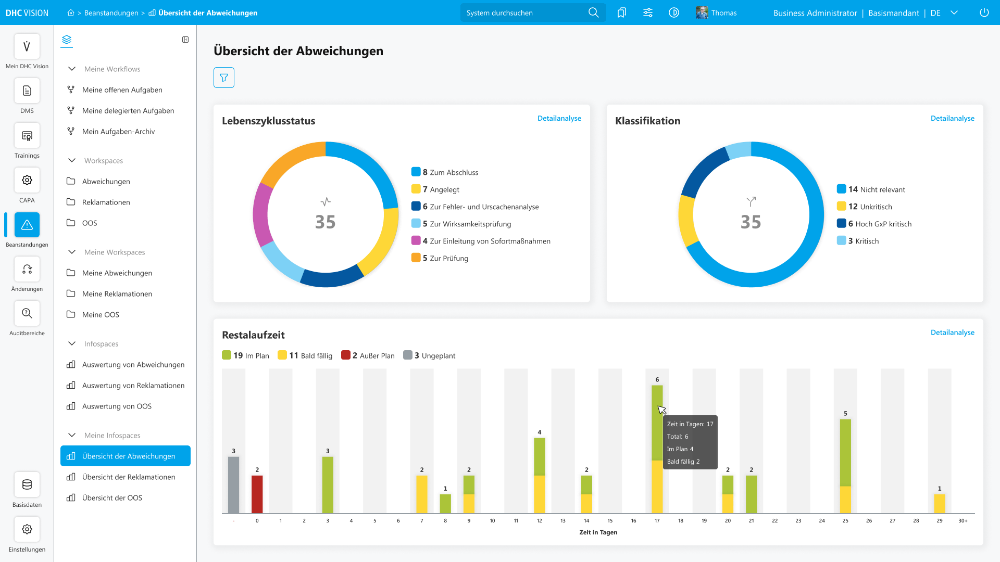The height and width of the screenshot is (562, 1000).
Task: Collapse the Meine Workflows section
Action: point(72,69)
